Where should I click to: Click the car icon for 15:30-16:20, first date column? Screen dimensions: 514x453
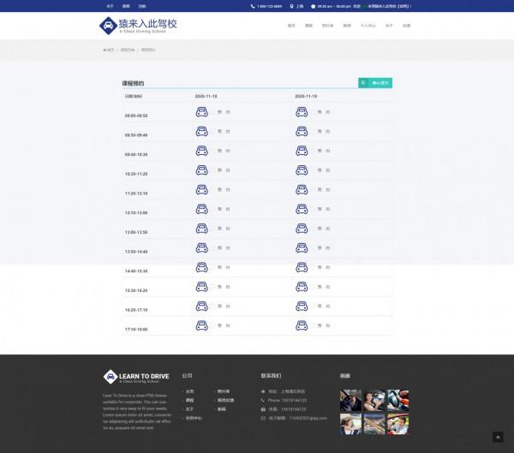(x=201, y=287)
